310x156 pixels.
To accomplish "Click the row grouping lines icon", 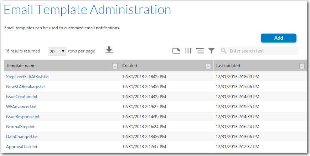I will [200, 51].
